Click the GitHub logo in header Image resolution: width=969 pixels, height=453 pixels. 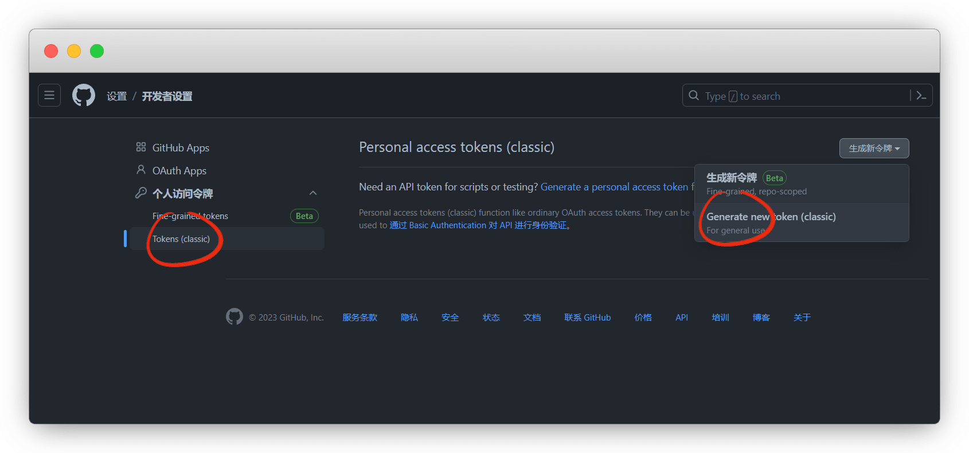(x=84, y=95)
